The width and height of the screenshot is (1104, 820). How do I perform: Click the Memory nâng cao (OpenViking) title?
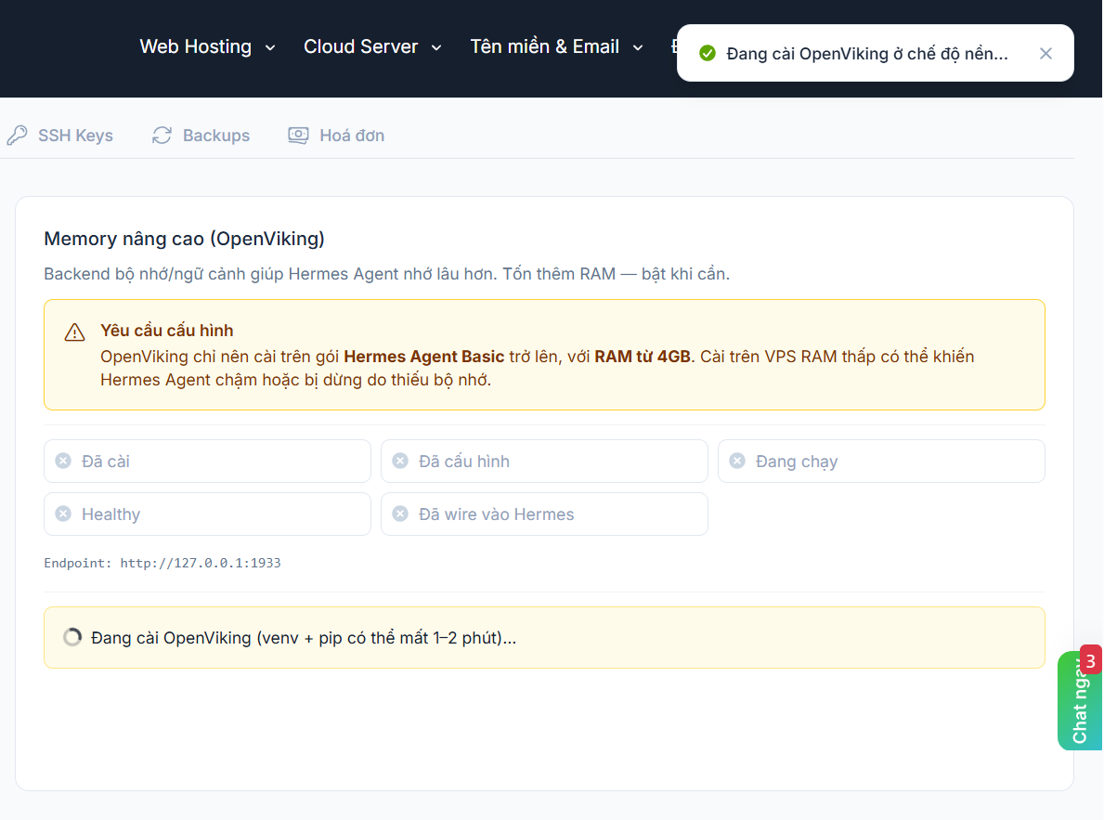click(x=185, y=239)
